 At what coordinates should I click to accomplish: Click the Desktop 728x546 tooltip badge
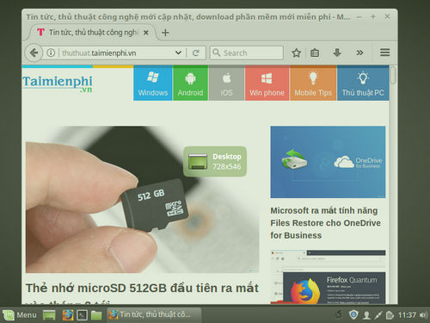pyautogui.click(x=215, y=161)
